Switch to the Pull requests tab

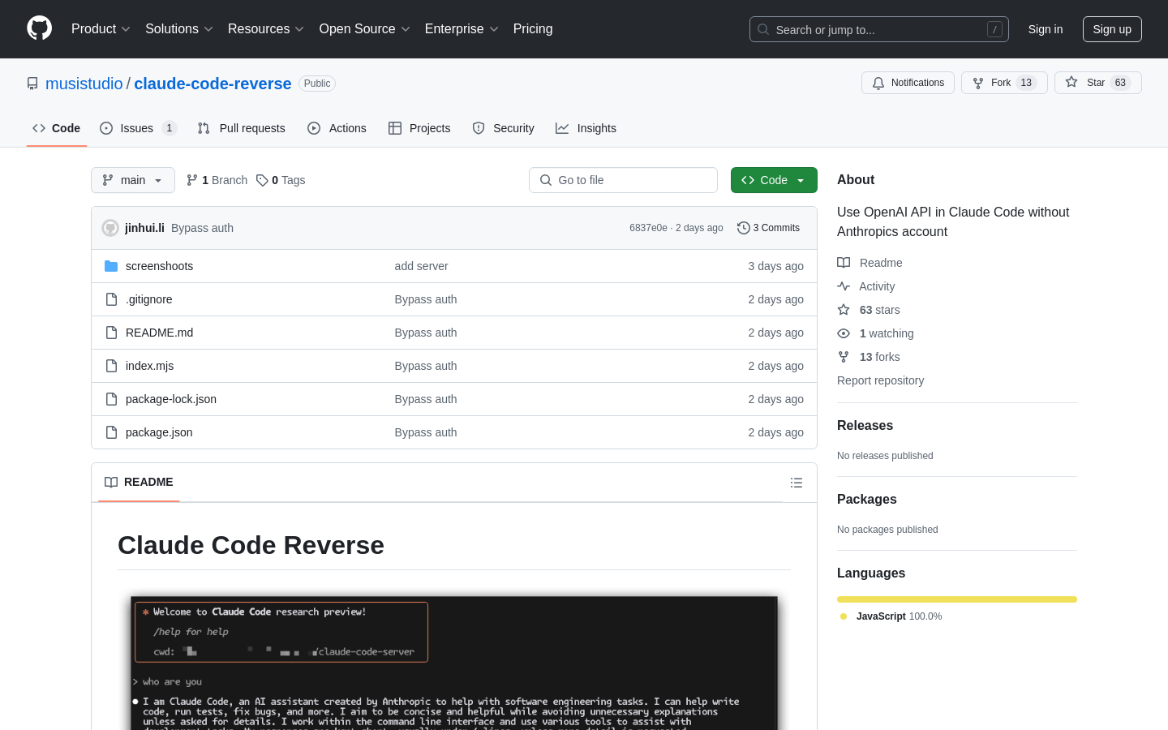click(242, 128)
